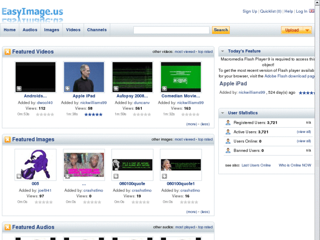
Task: Open the Home menu item
Action: pyautogui.click(x=10, y=30)
